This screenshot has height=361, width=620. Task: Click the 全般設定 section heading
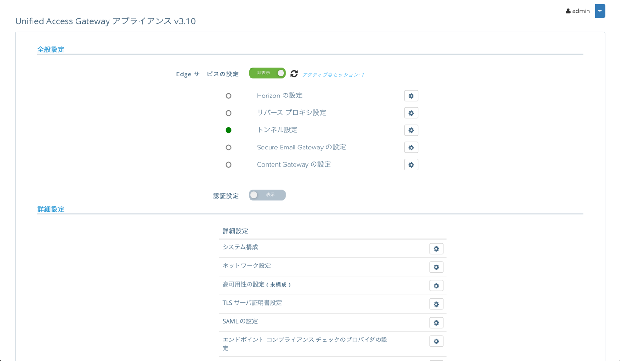coord(51,49)
